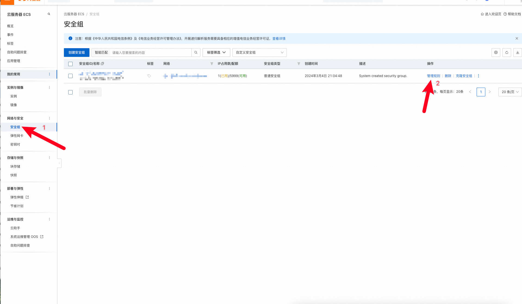The height and width of the screenshot is (304, 522).
Task: Open 实例 in the sidebar
Action: [14, 96]
